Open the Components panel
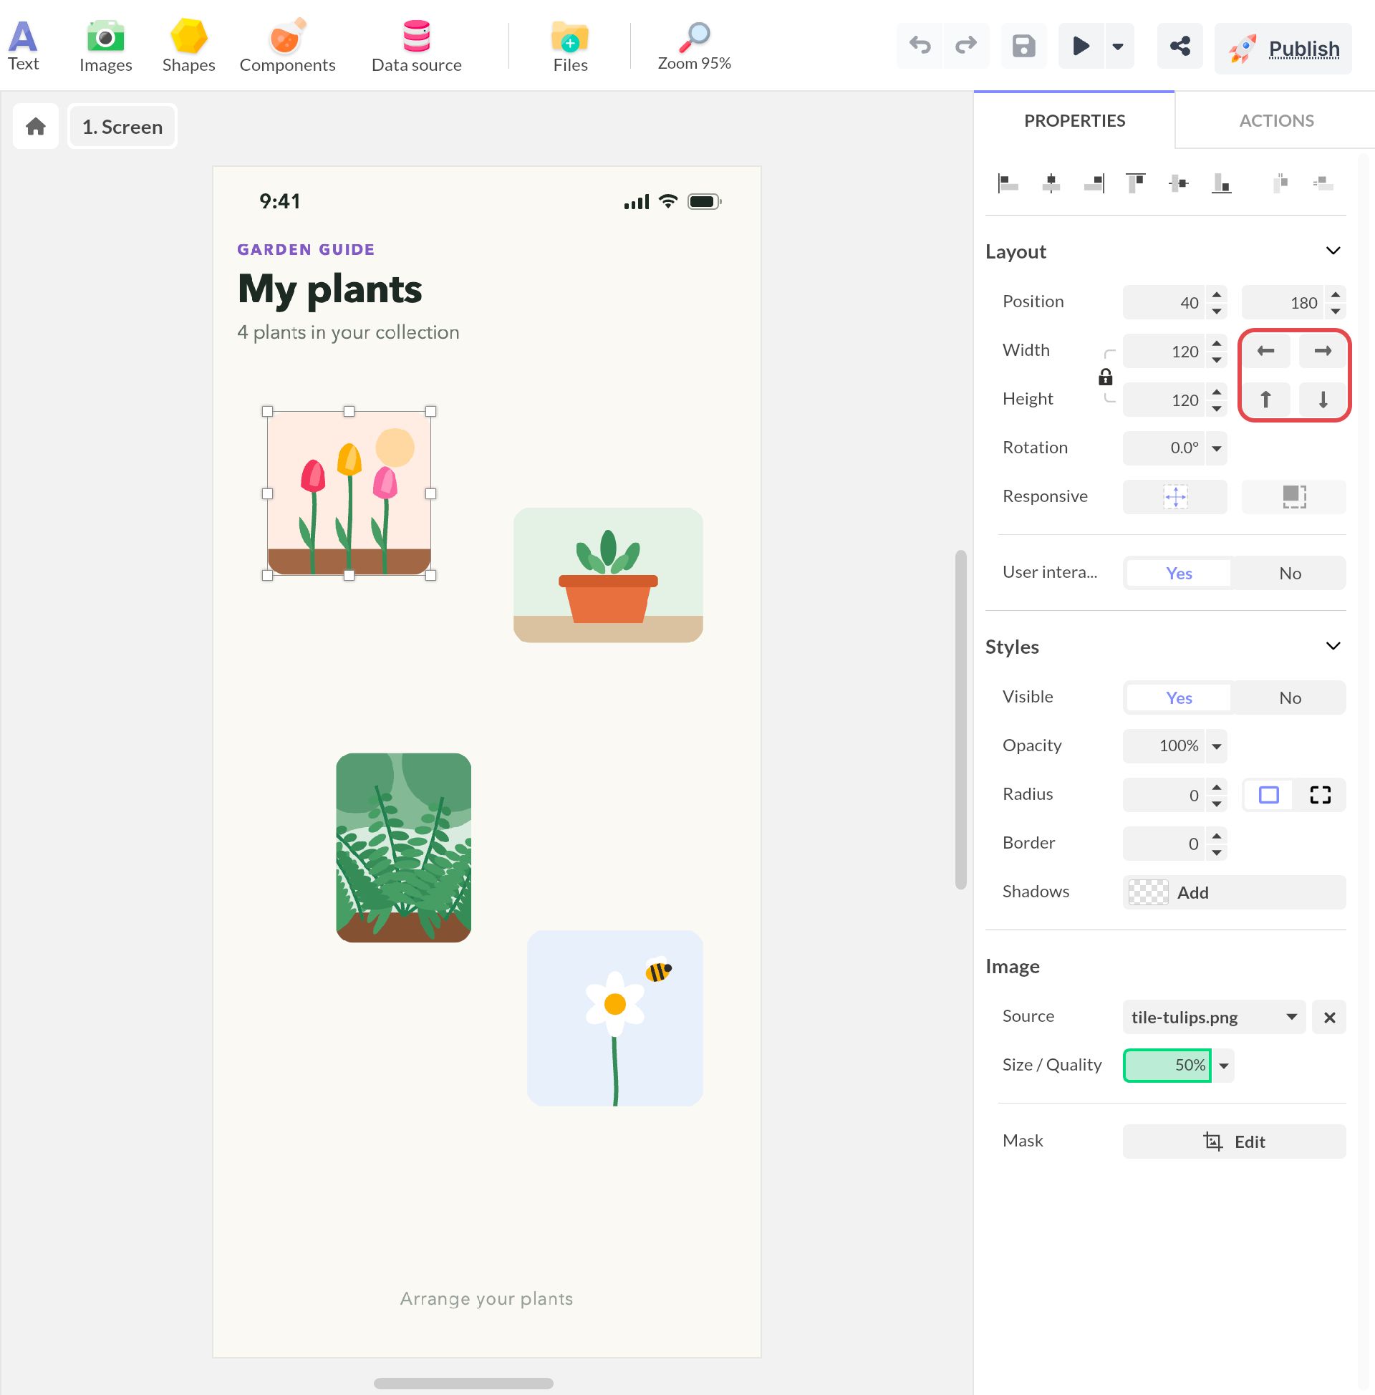The height and width of the screenshot is (1395, 1375). pos(287,47)
